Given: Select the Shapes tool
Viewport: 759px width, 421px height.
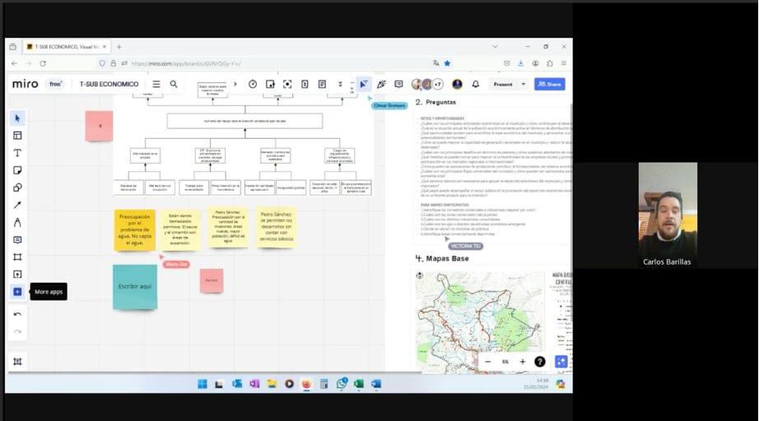Looking at the screenshot, I should click(17, 187).
